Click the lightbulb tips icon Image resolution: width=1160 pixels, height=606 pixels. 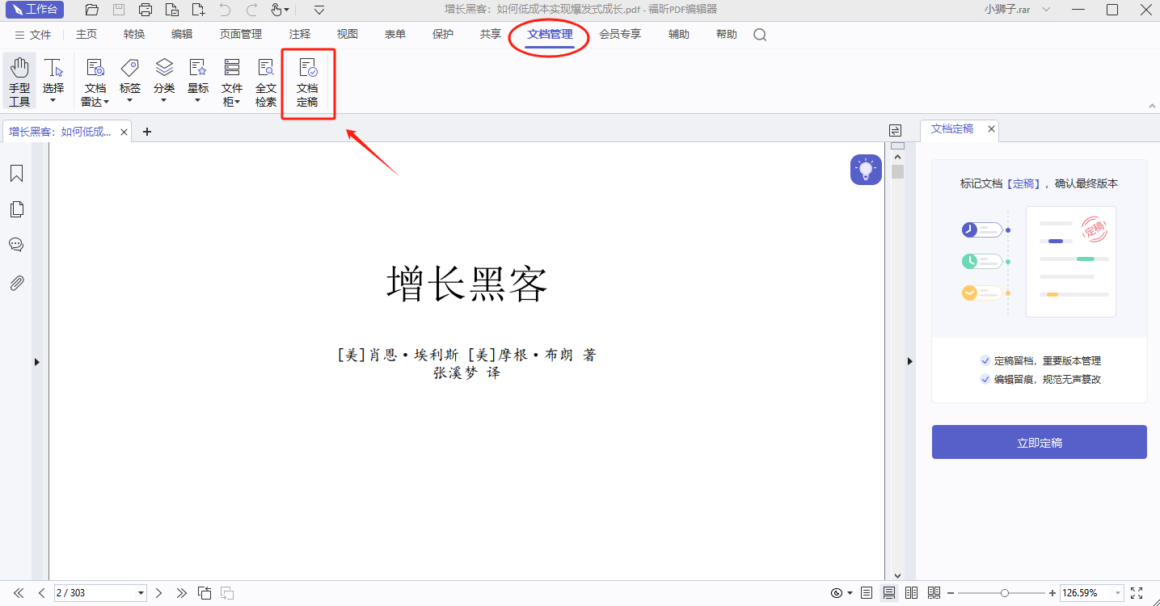click(866, 170)
